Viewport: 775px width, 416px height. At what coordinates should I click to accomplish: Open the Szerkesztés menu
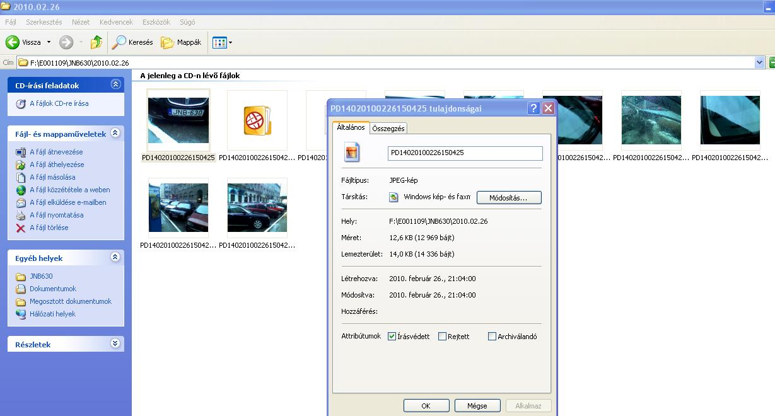coord(44,21)
